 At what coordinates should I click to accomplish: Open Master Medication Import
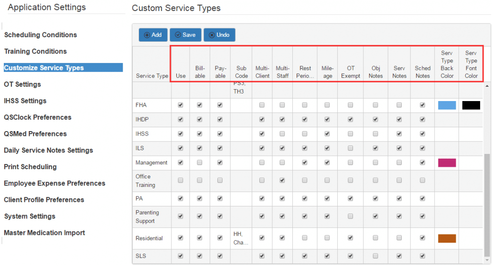tap(44, 233)
